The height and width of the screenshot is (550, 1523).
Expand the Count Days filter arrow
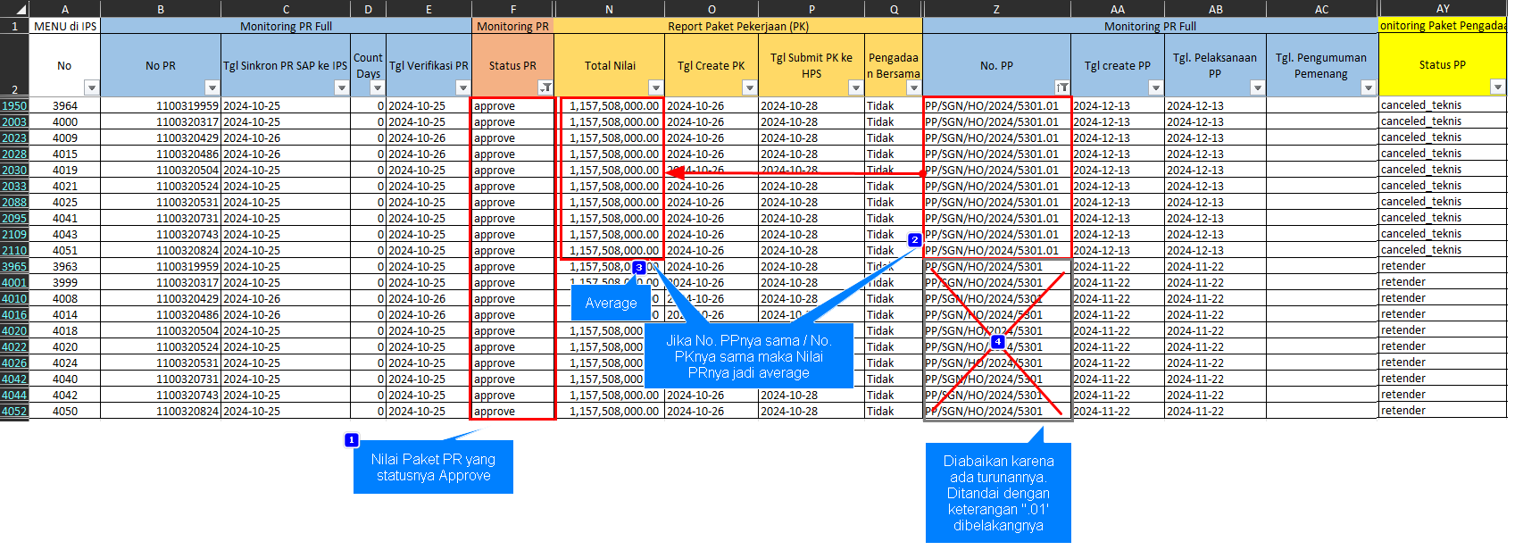377,87
